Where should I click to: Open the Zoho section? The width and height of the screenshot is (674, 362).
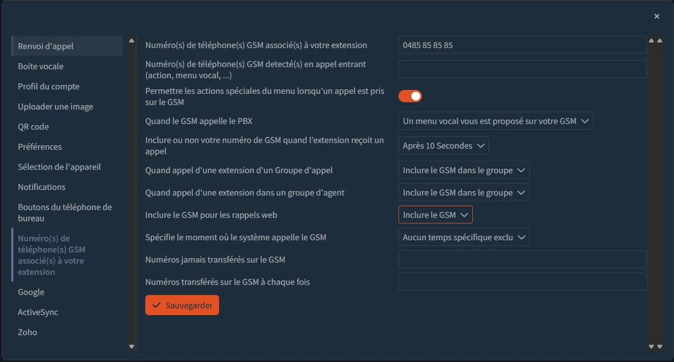tap(67, 332)
